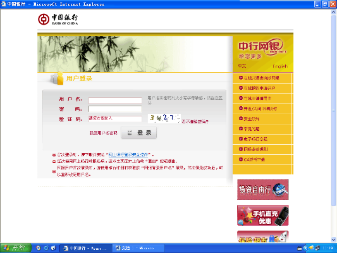Screen dimensions: 337x253
Task: Click arrow icon beside 电子银行章程
Action: (241, 139)
